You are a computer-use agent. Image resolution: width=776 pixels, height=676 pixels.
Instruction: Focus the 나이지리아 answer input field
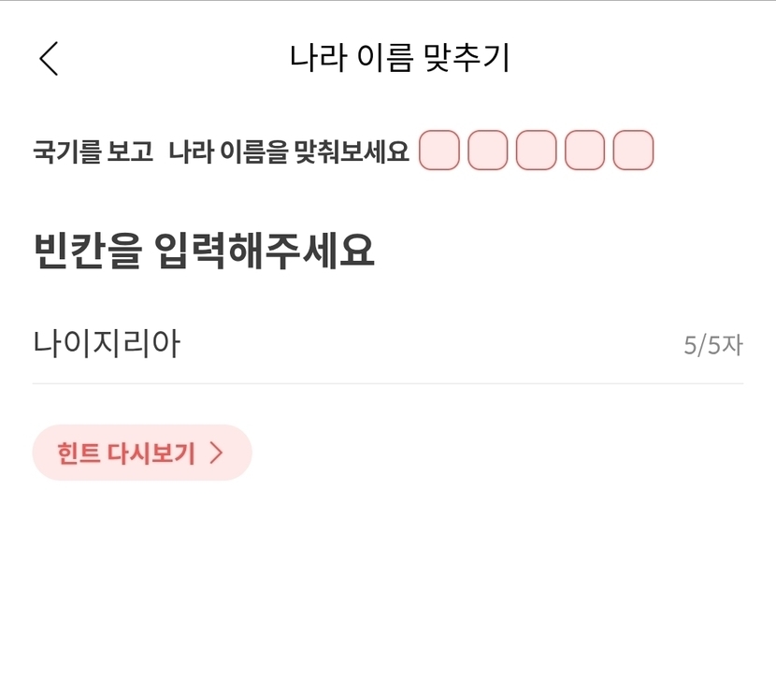click(x=388, y=344)
